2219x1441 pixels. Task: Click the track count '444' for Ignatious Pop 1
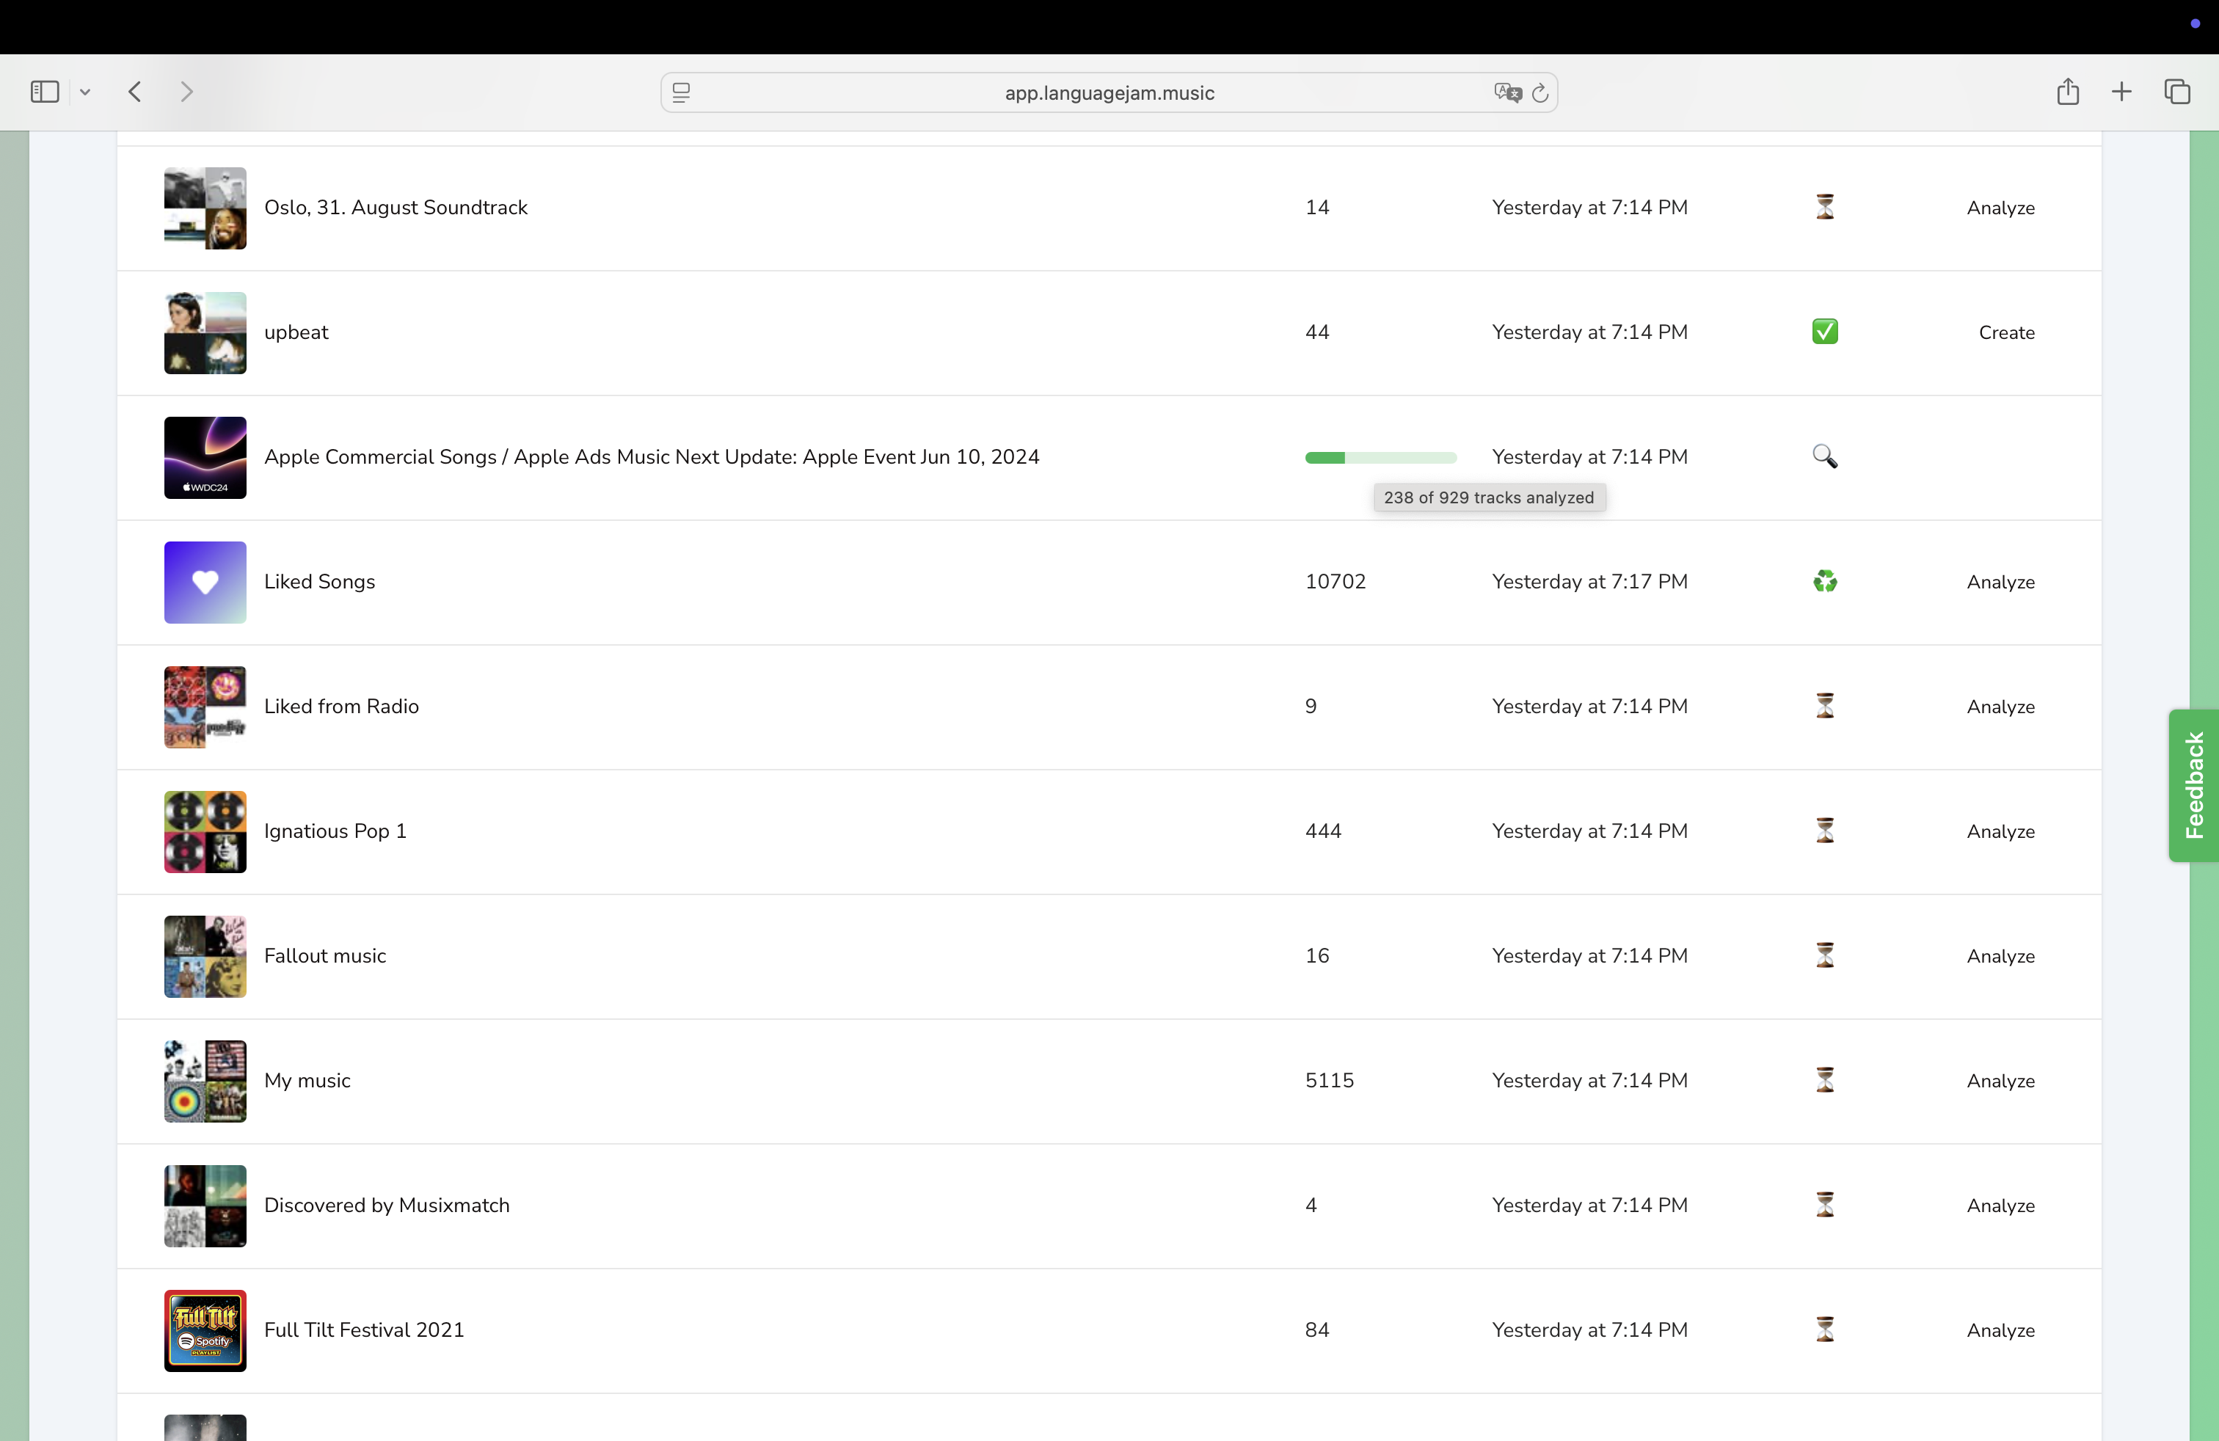1323,831
